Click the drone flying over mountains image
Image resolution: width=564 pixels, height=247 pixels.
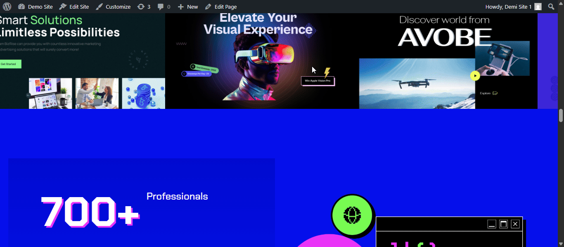pyautogui.click(x=417, y=84)
